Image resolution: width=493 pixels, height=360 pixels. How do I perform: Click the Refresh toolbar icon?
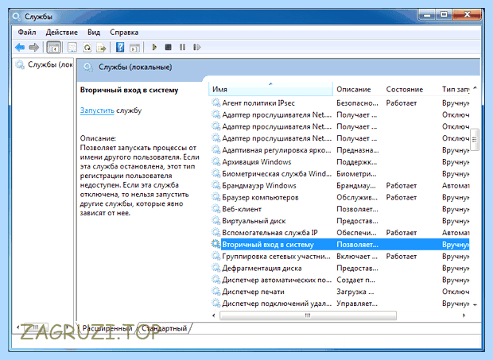[x=87, y=48]
